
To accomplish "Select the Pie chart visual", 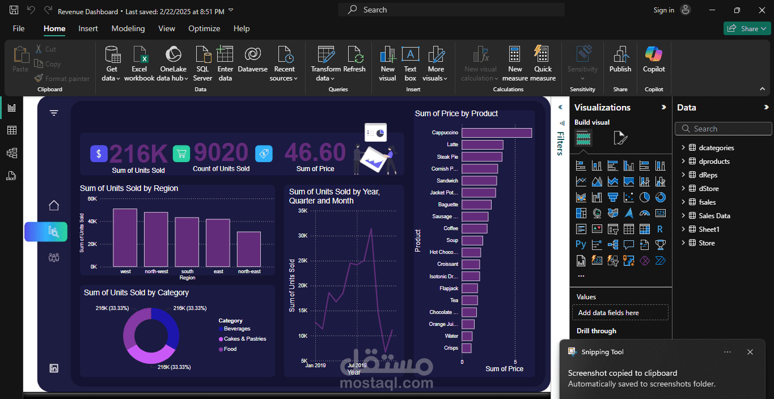I will coord(645,197).
